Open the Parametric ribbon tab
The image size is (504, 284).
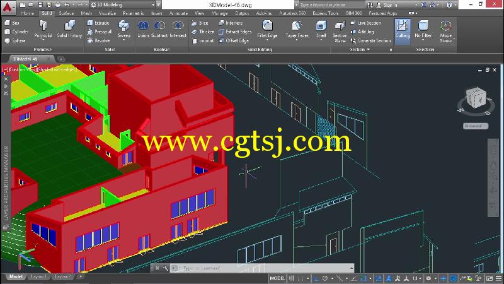pos(134,13)
